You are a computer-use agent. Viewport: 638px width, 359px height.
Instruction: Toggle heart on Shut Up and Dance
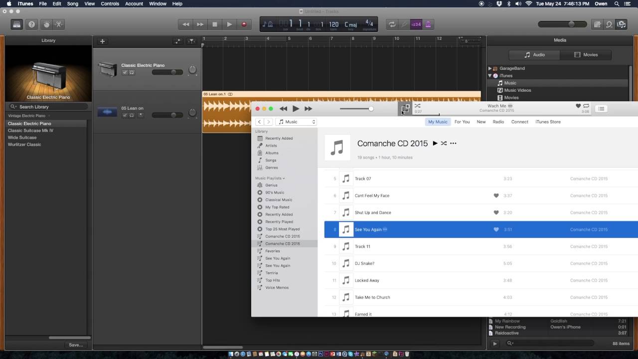click(496, 212)
